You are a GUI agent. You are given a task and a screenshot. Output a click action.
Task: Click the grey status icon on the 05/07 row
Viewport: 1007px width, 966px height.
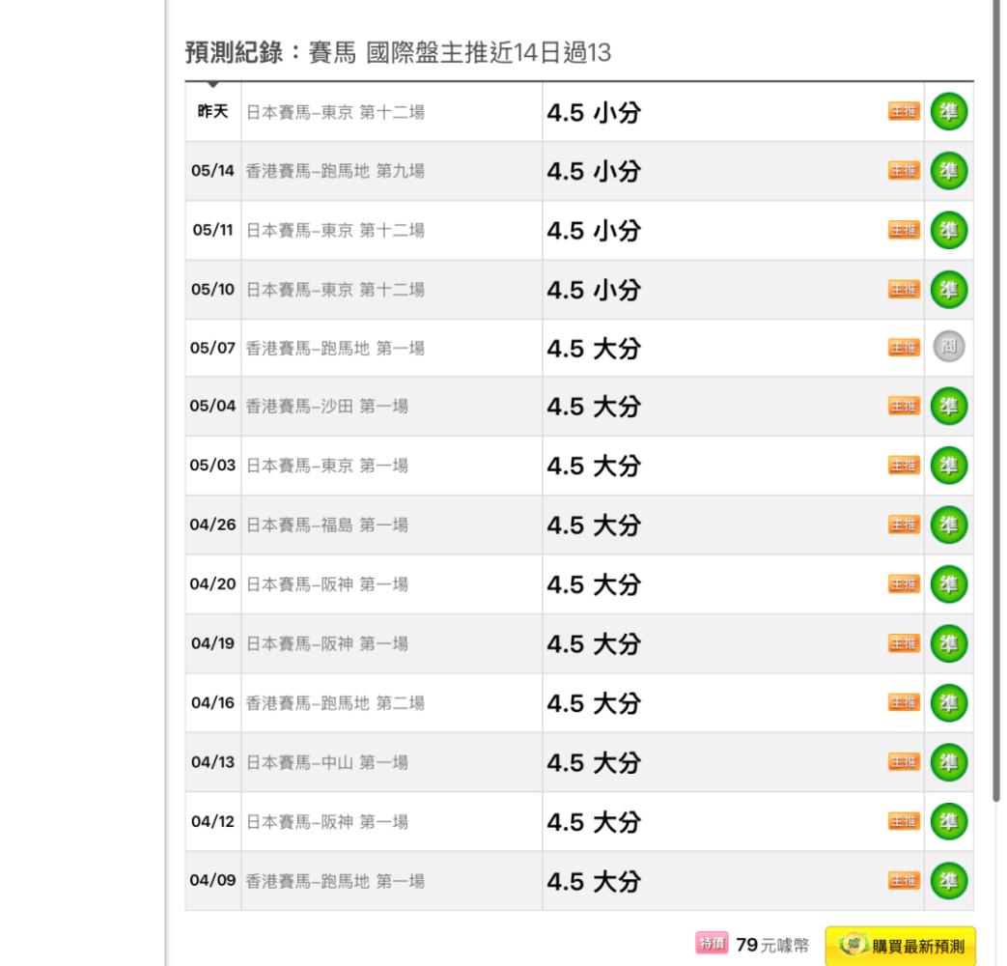pos(948,347)
